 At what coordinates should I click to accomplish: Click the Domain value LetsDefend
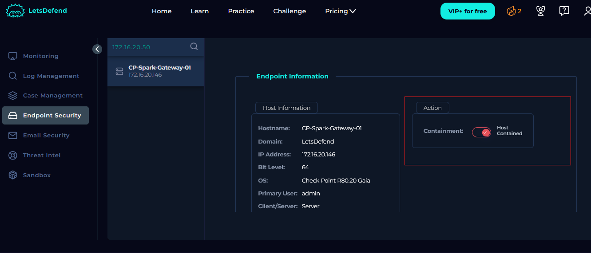coord(318,142)
